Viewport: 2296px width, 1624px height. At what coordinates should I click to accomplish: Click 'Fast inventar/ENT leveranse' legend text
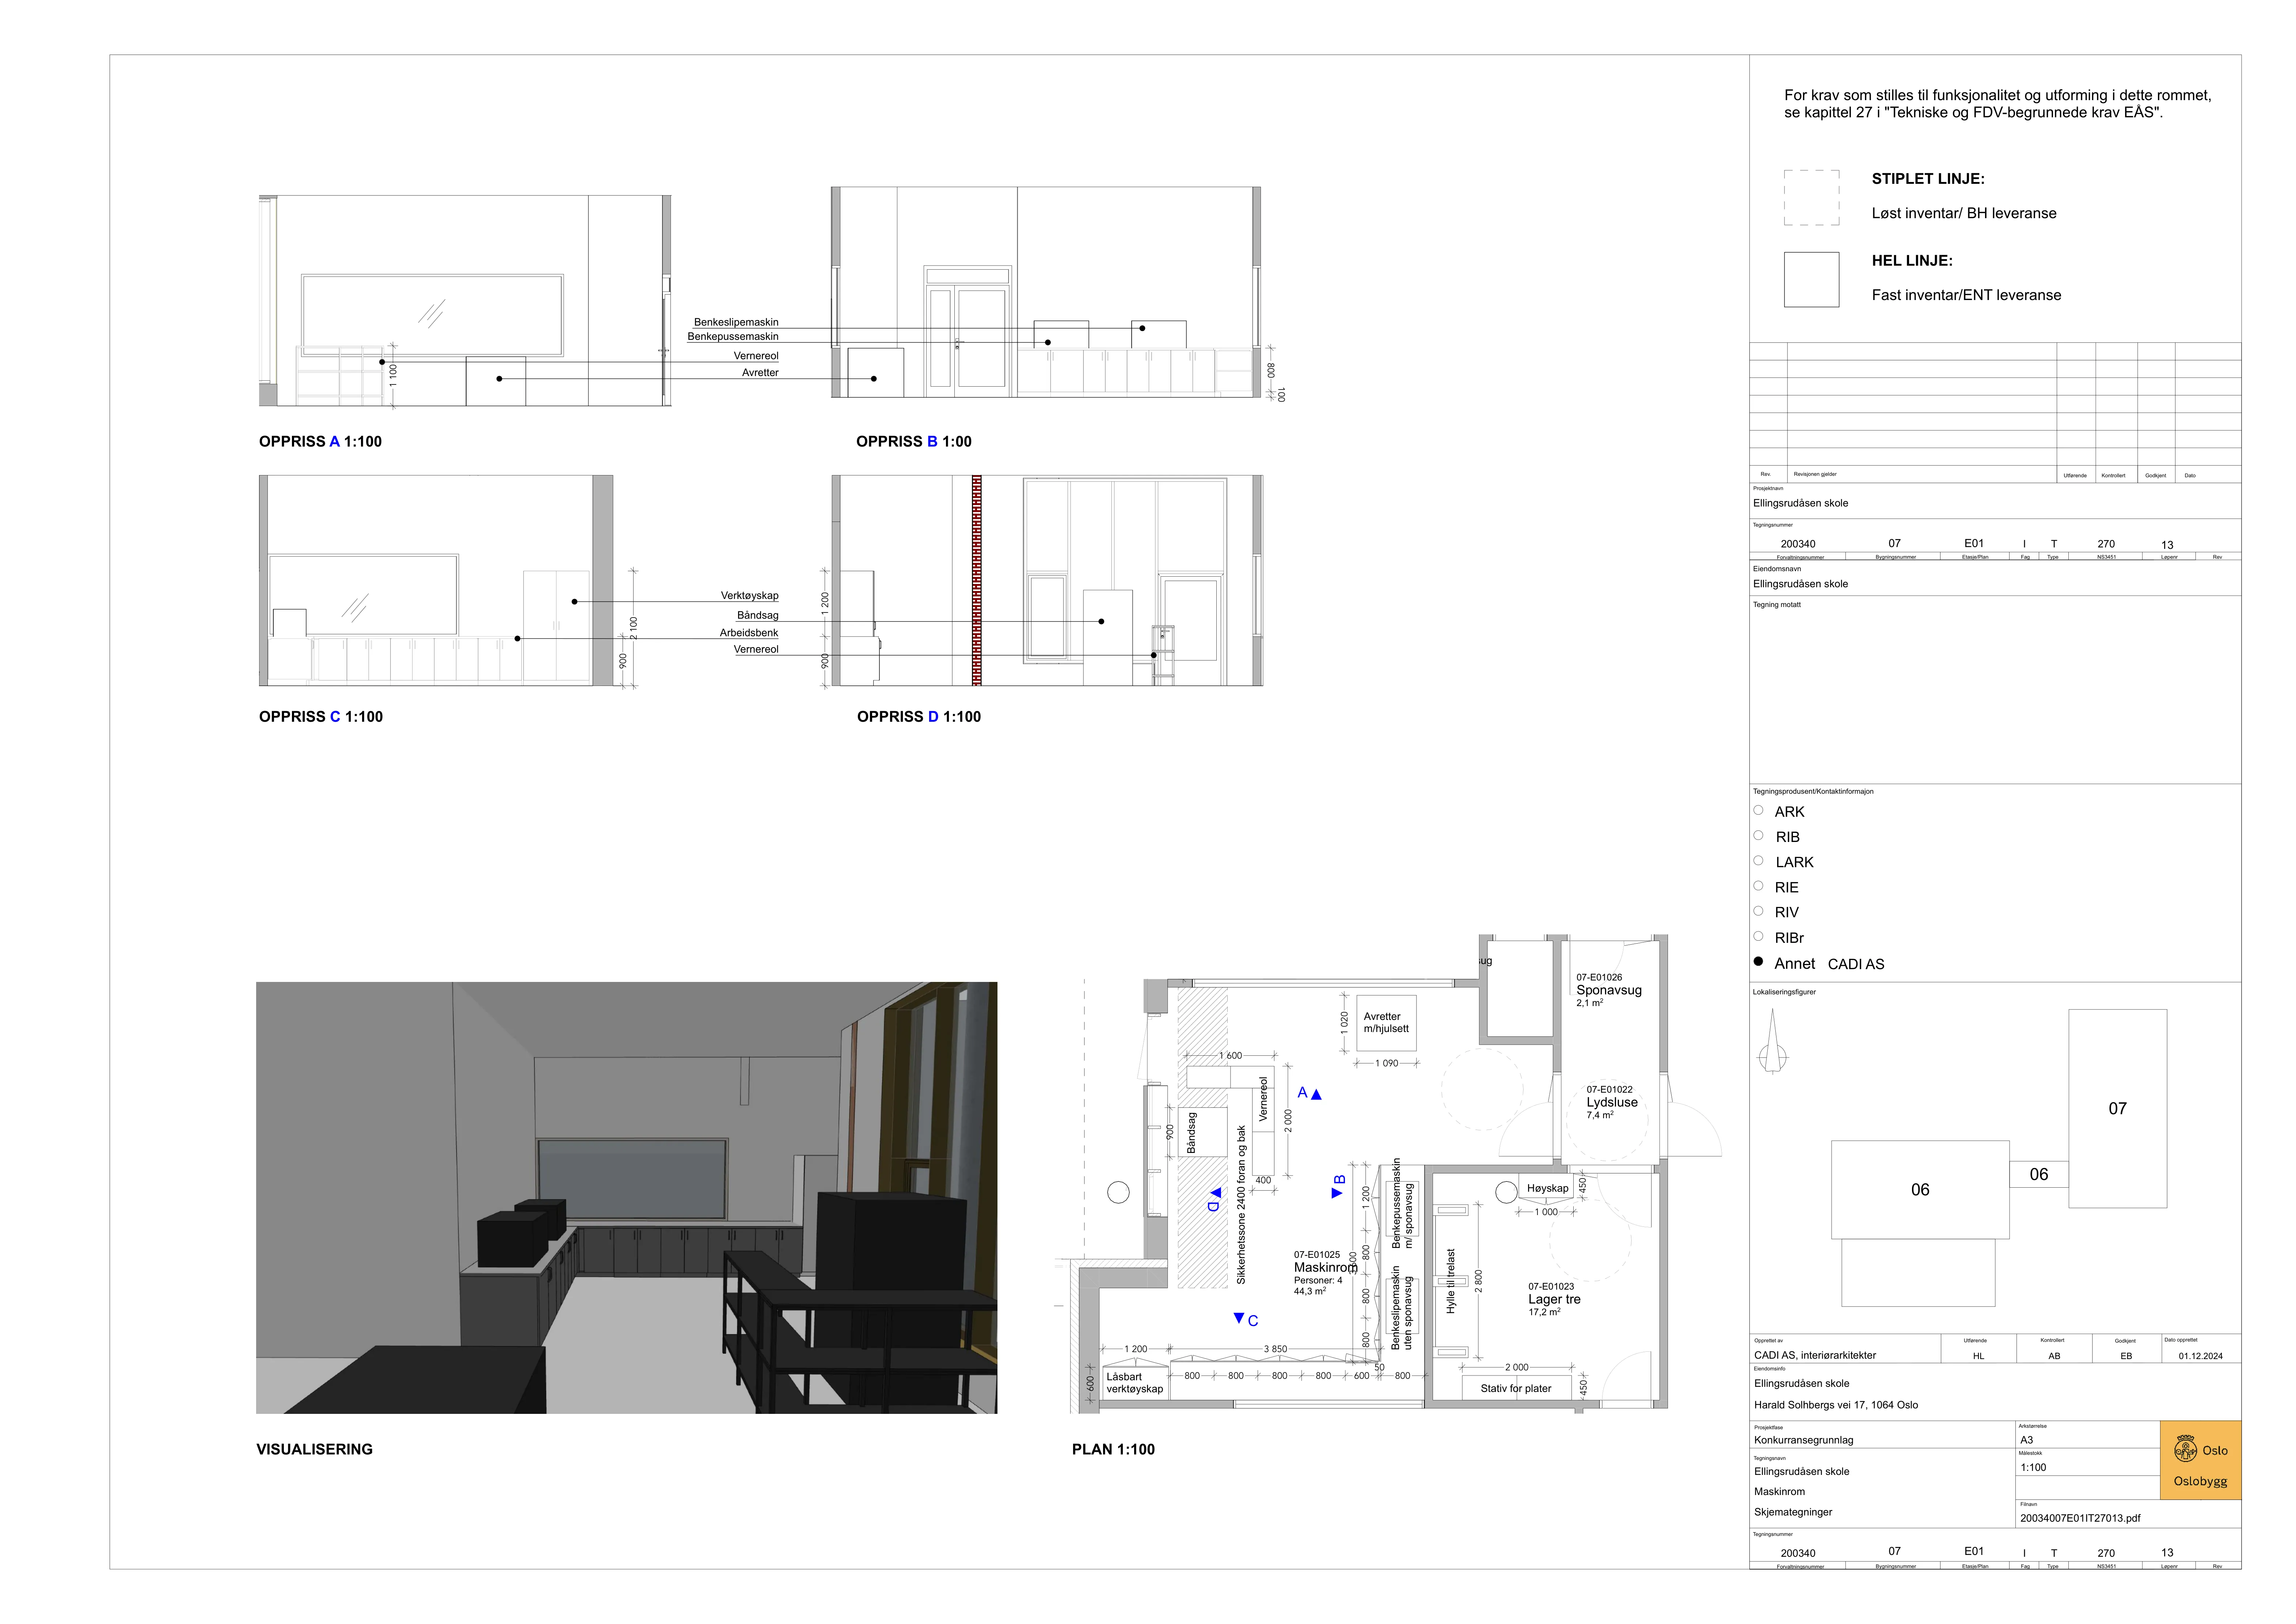coord(1966,295)
